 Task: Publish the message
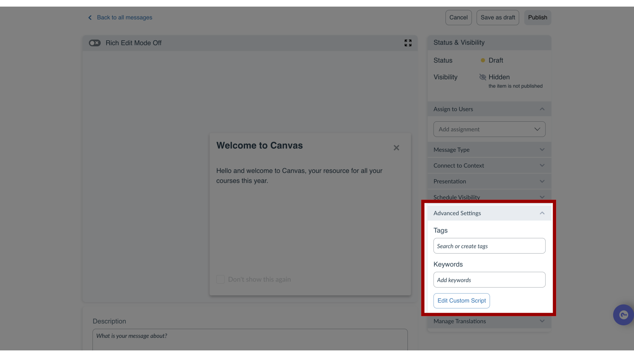538,18
